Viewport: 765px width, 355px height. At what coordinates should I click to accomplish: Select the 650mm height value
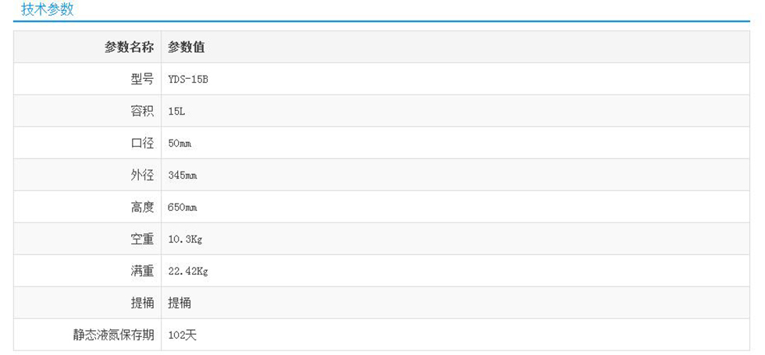click(x=183, y=208)
